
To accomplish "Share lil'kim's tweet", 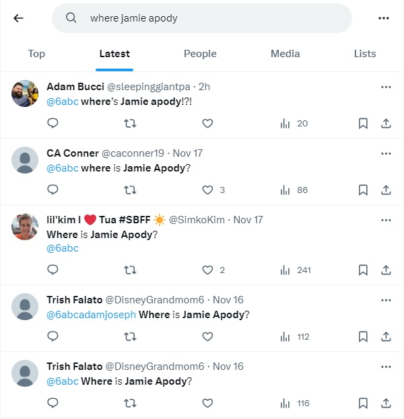I will point(386,270).
